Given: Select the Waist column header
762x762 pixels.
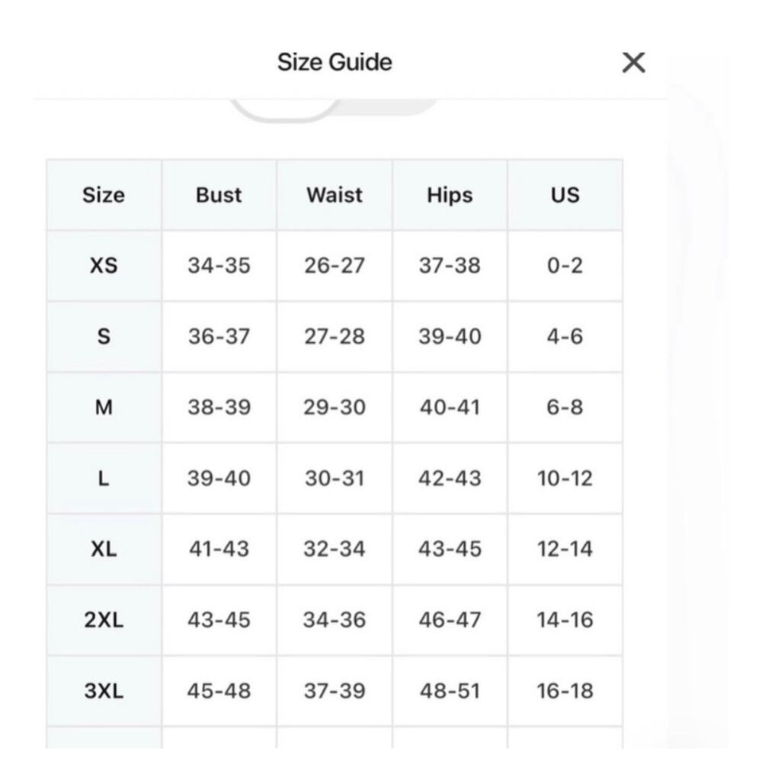Looking at the screenshot, I should [x=335, y=195].
